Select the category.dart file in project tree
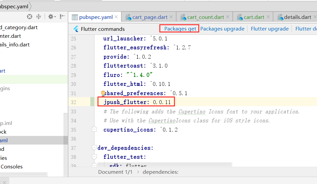The image size is (317, 184). (19, 28)
